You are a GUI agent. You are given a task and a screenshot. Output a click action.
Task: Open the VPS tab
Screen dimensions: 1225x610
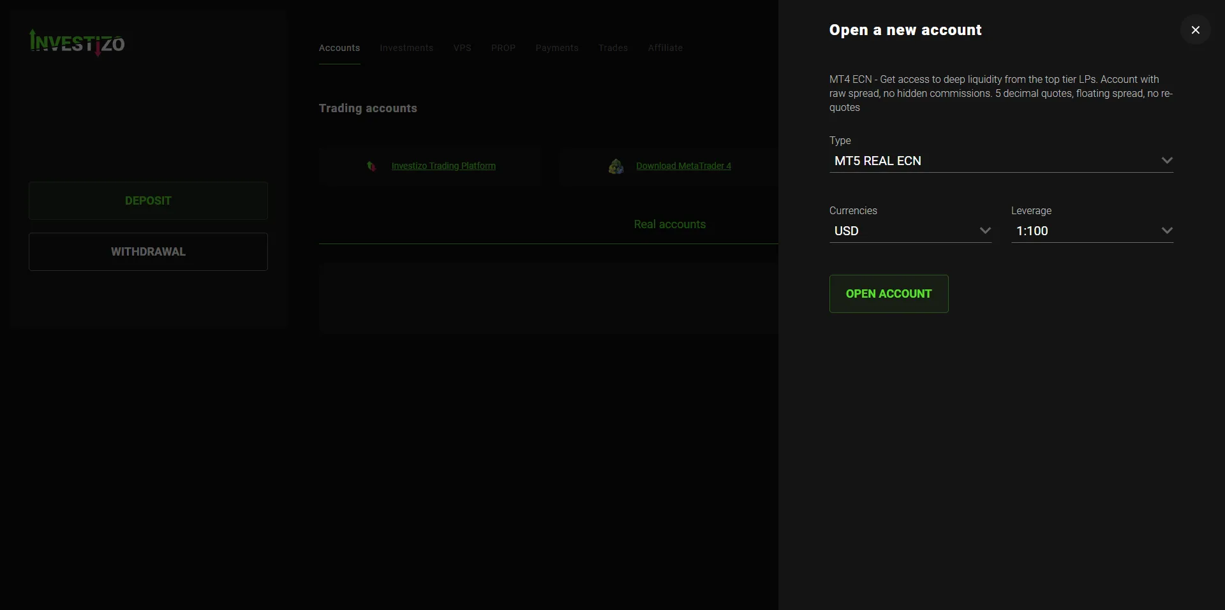tap(463, 48)
